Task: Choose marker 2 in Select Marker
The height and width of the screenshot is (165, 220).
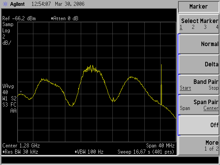Action: [193, 27]
